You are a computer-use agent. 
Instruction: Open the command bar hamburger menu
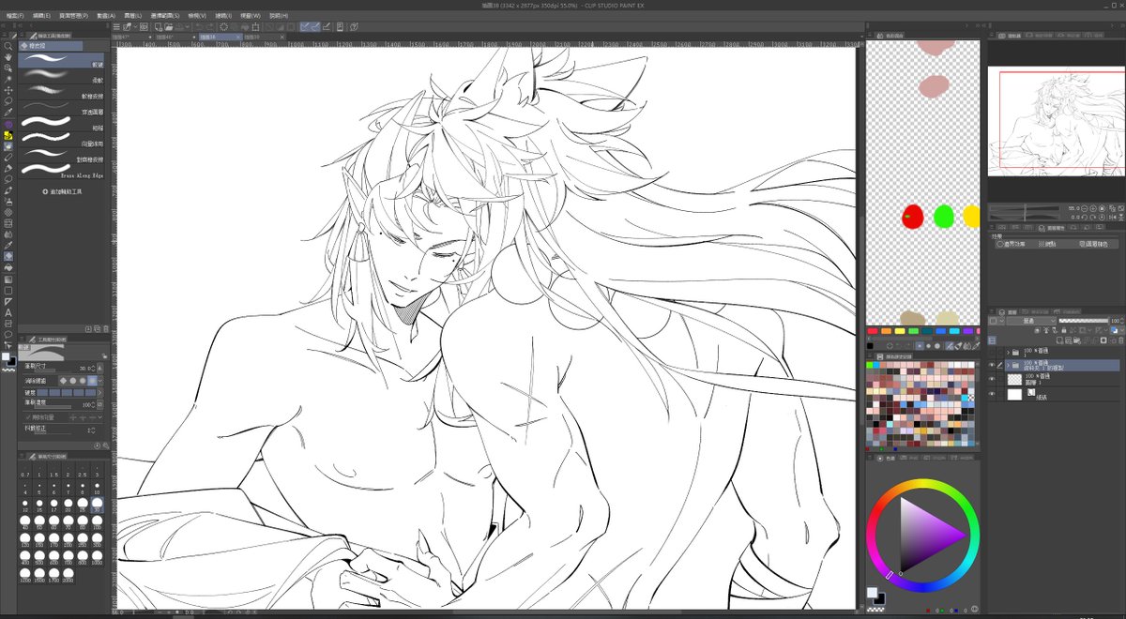point(116,27)
